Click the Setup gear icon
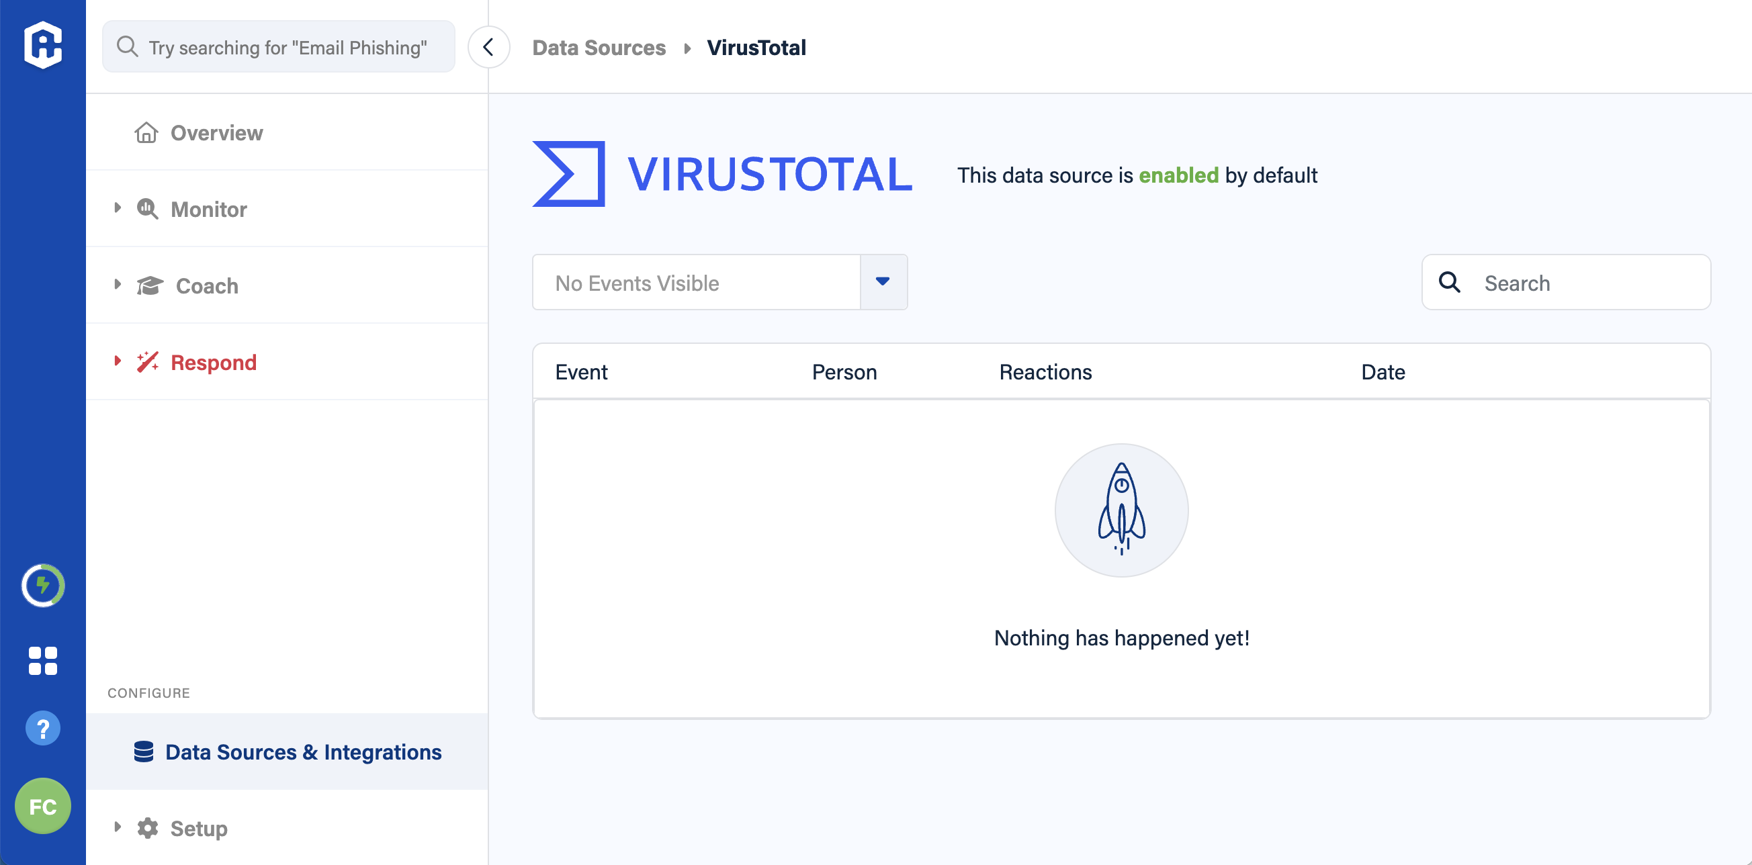1752x865 pixels. click(x=148, y=827)
